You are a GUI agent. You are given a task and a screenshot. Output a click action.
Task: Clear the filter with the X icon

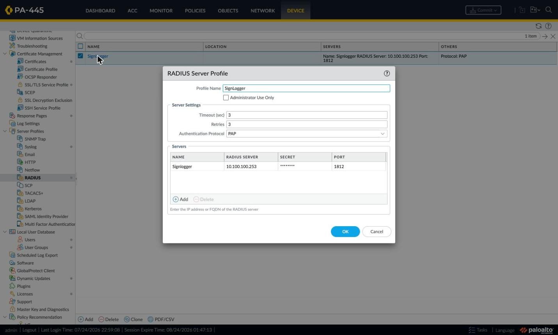tap(553, 36)
